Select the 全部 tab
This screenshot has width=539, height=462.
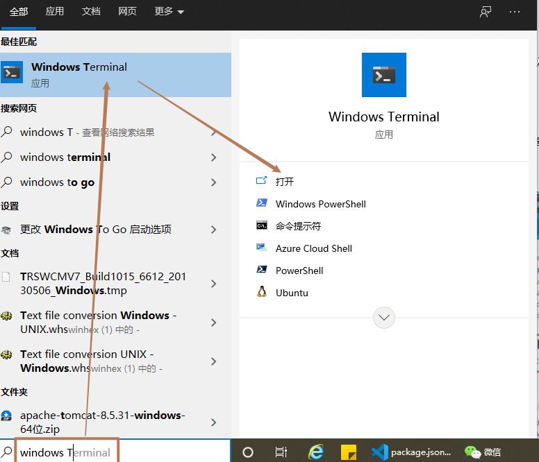click(x=19, y=12)
